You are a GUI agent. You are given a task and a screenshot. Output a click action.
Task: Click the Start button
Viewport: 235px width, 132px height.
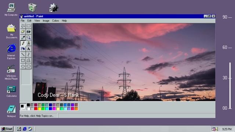(7, 129)
